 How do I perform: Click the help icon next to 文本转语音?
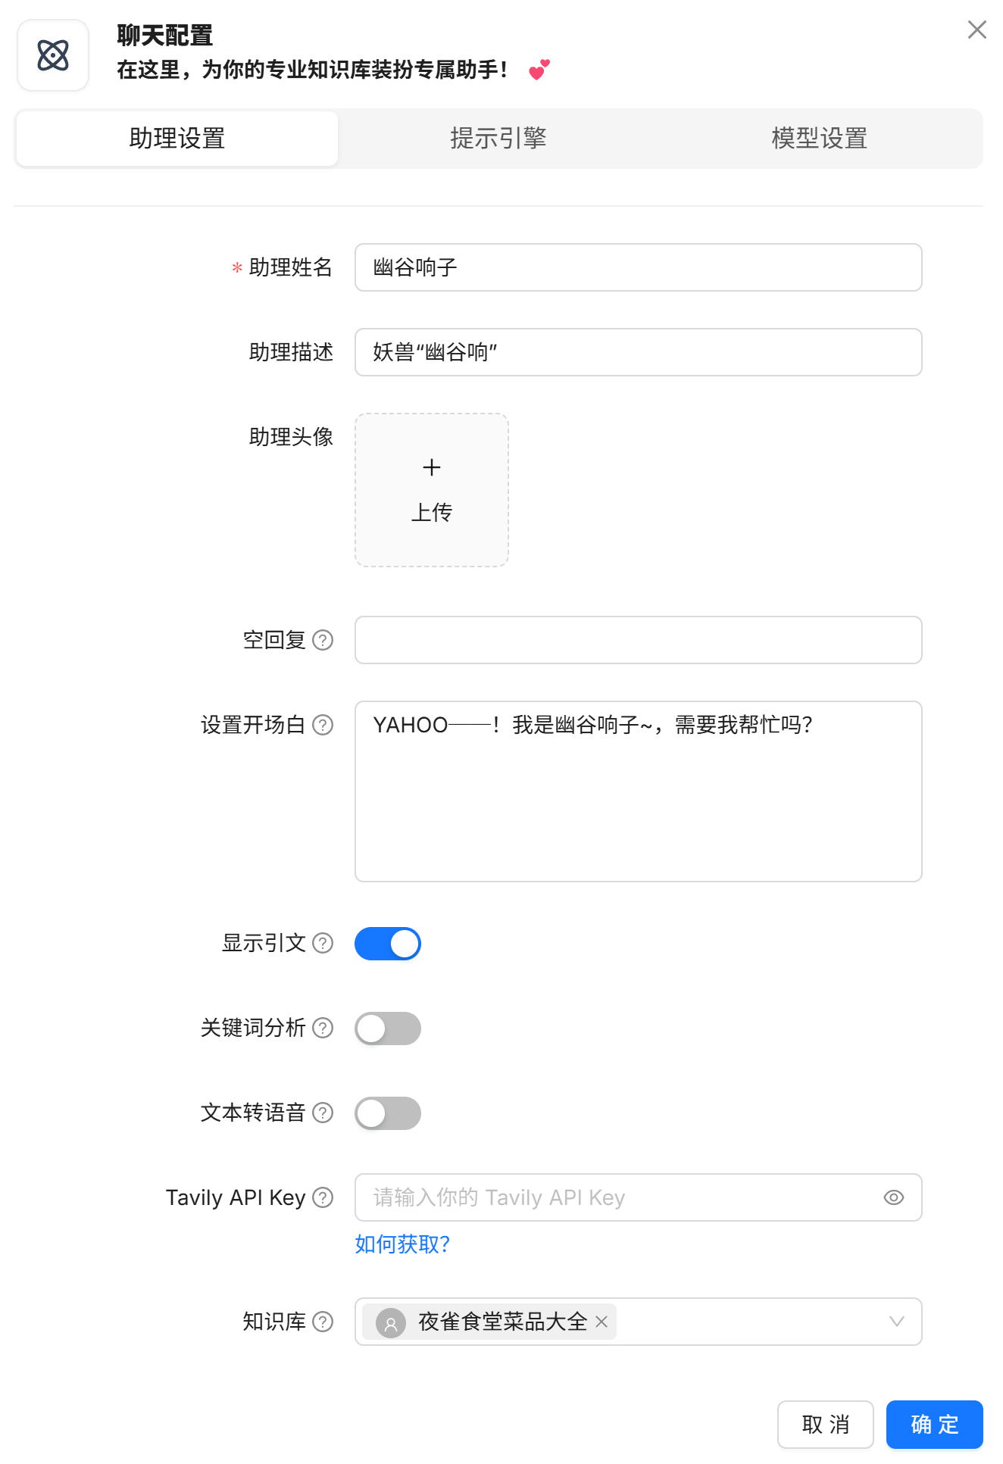[x=323, y=1113]
